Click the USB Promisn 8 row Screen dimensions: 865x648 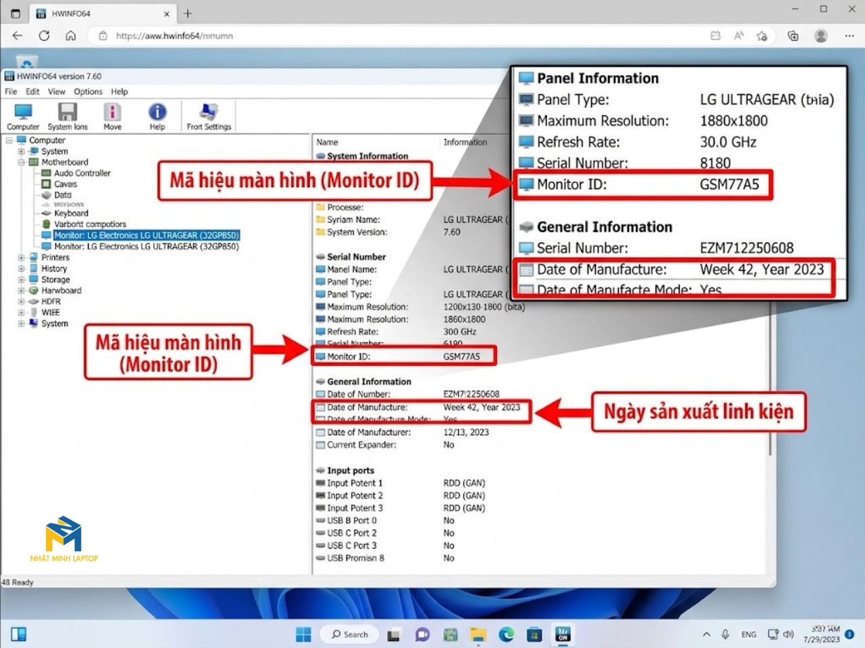pos(385,558)
